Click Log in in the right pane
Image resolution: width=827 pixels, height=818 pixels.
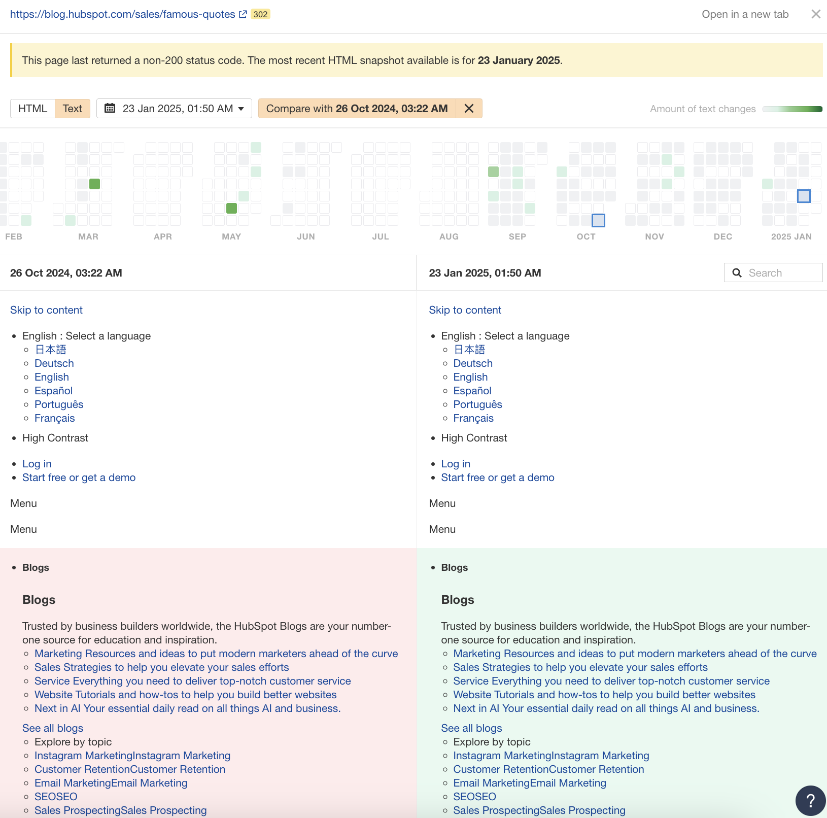456,464
